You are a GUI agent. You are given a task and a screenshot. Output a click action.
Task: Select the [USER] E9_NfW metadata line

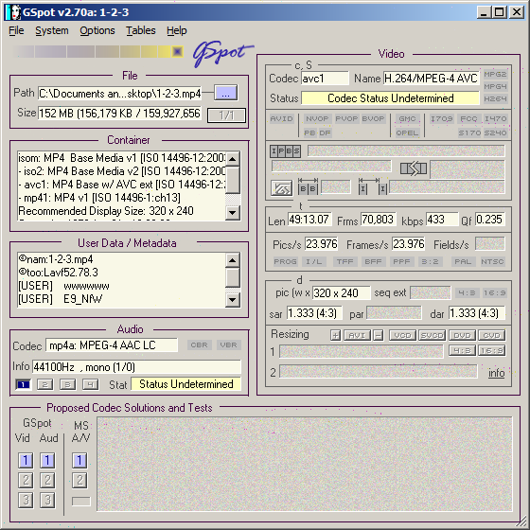click(61, 299)
